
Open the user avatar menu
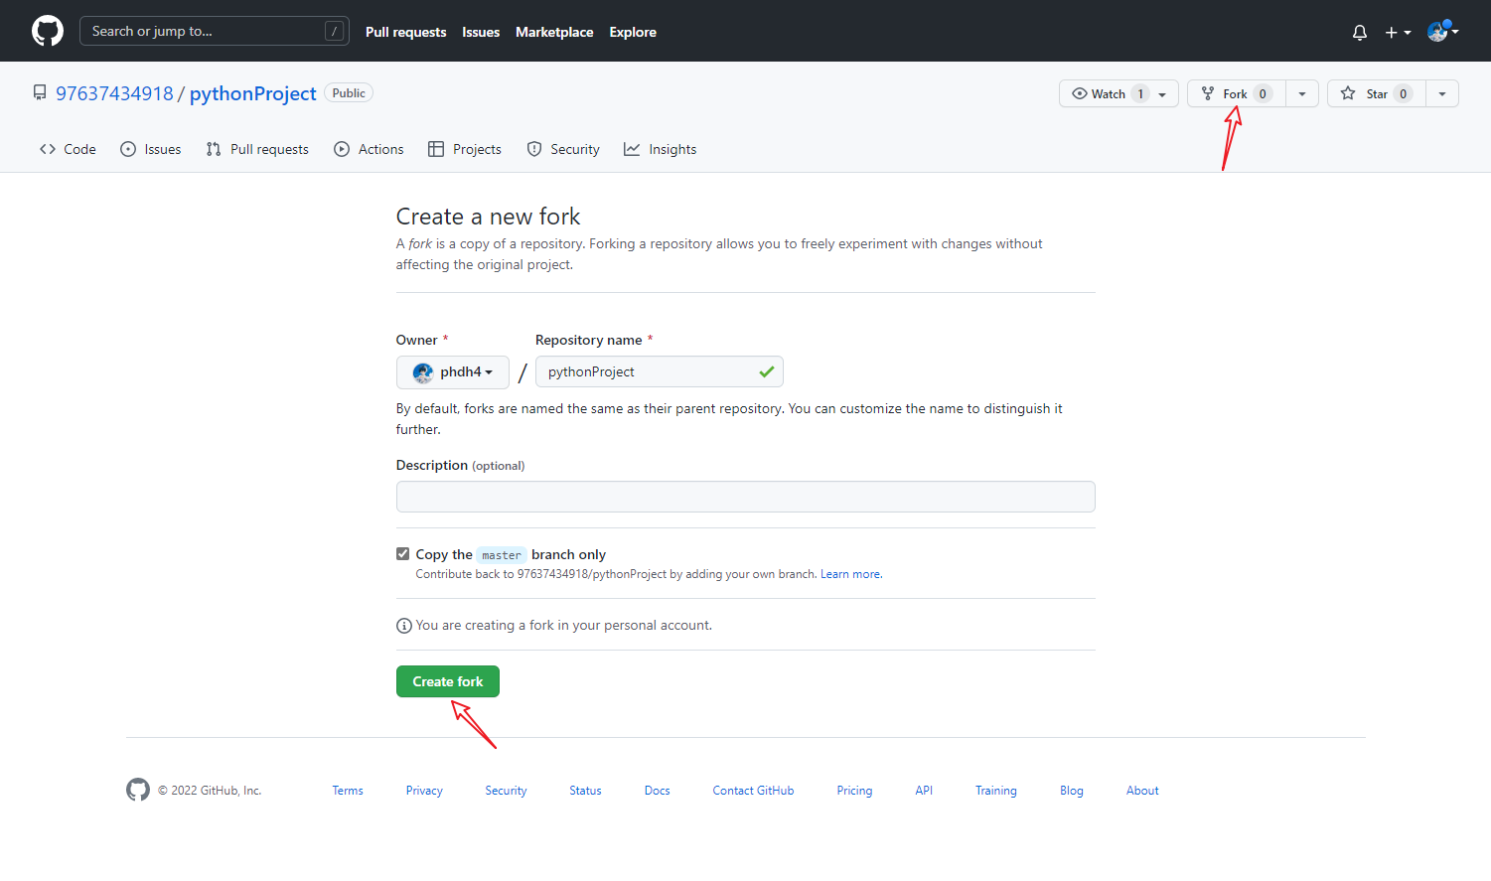pos(1442,32)
